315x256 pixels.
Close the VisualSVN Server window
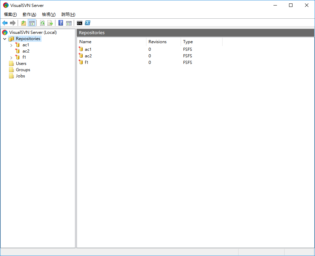pyautogui.click(x=307, y=5)
